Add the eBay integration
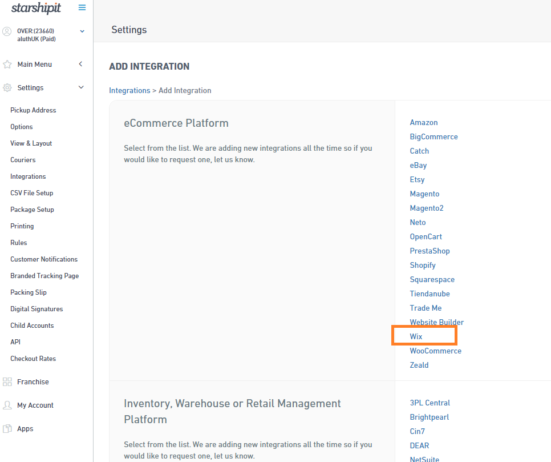551x462 pixels. [418, 165]
